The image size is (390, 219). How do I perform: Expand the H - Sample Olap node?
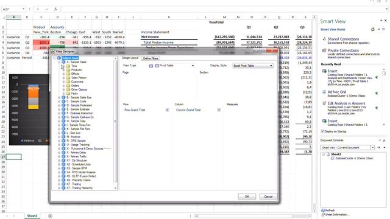coord(59,121)
